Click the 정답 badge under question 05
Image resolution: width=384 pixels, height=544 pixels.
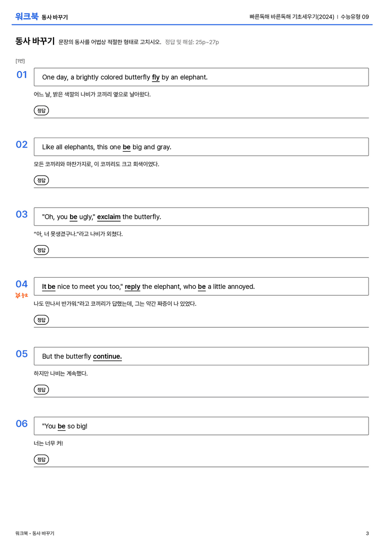(x=41, y=389)
